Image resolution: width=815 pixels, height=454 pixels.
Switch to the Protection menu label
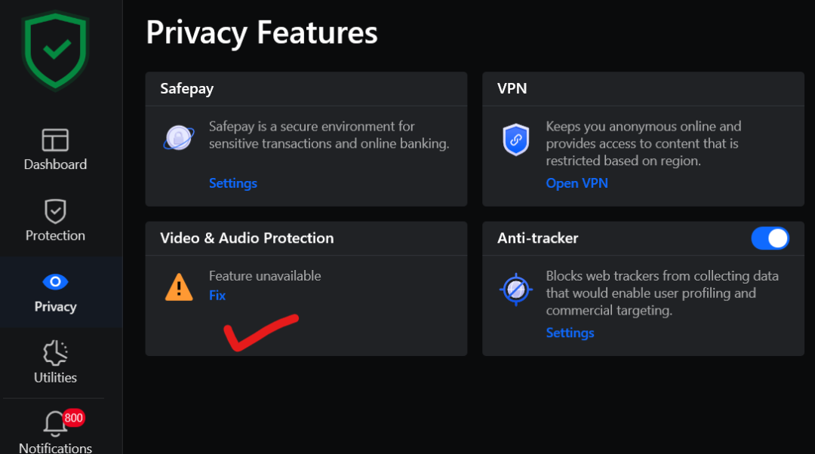pyautogui.click(x=55, y=235)
